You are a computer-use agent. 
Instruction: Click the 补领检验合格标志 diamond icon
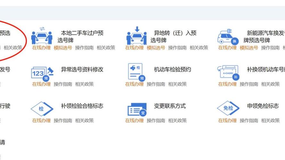(42, 109)
